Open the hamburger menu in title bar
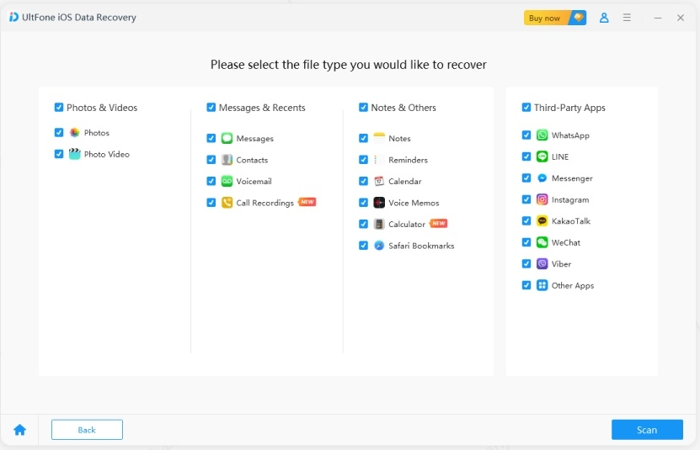700x450 pixels. pyautogui.click(x=627, y=18)
